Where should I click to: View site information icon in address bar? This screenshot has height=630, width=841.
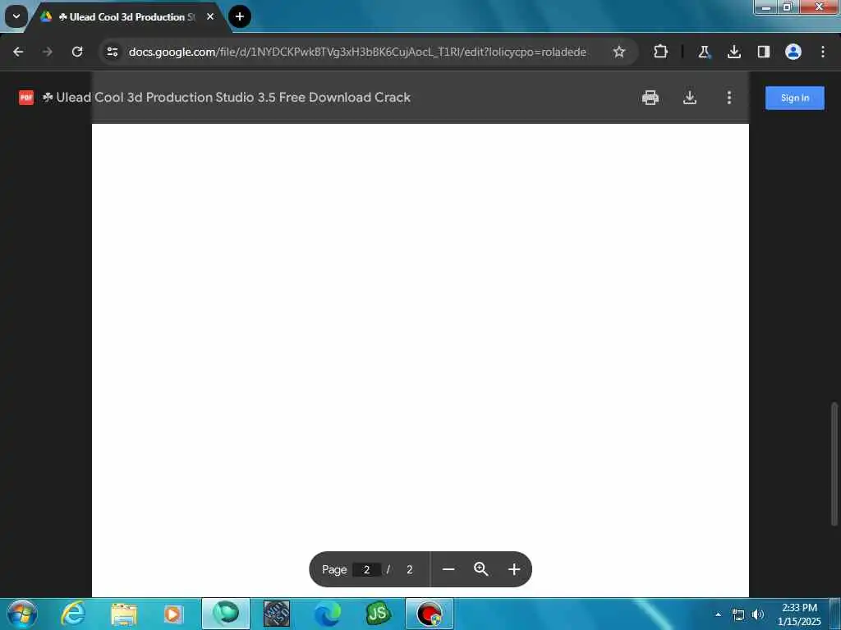112,52
